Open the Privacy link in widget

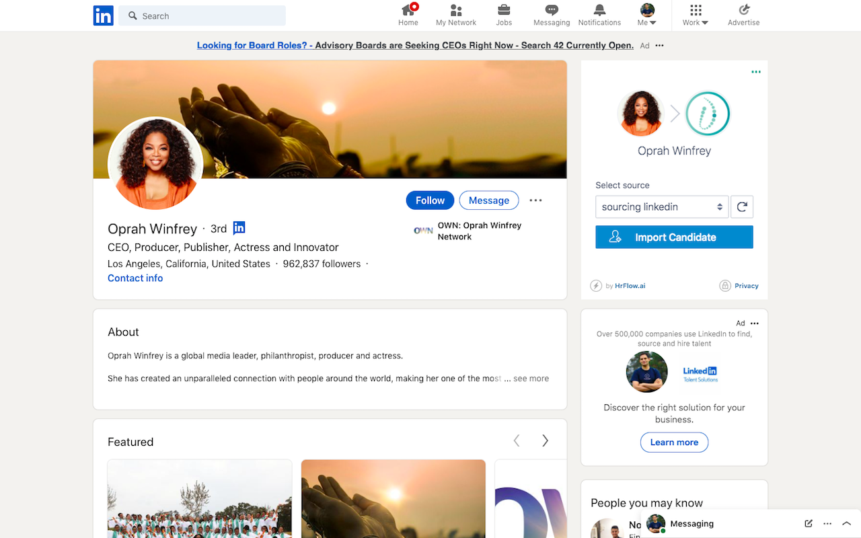pos(747,286)
